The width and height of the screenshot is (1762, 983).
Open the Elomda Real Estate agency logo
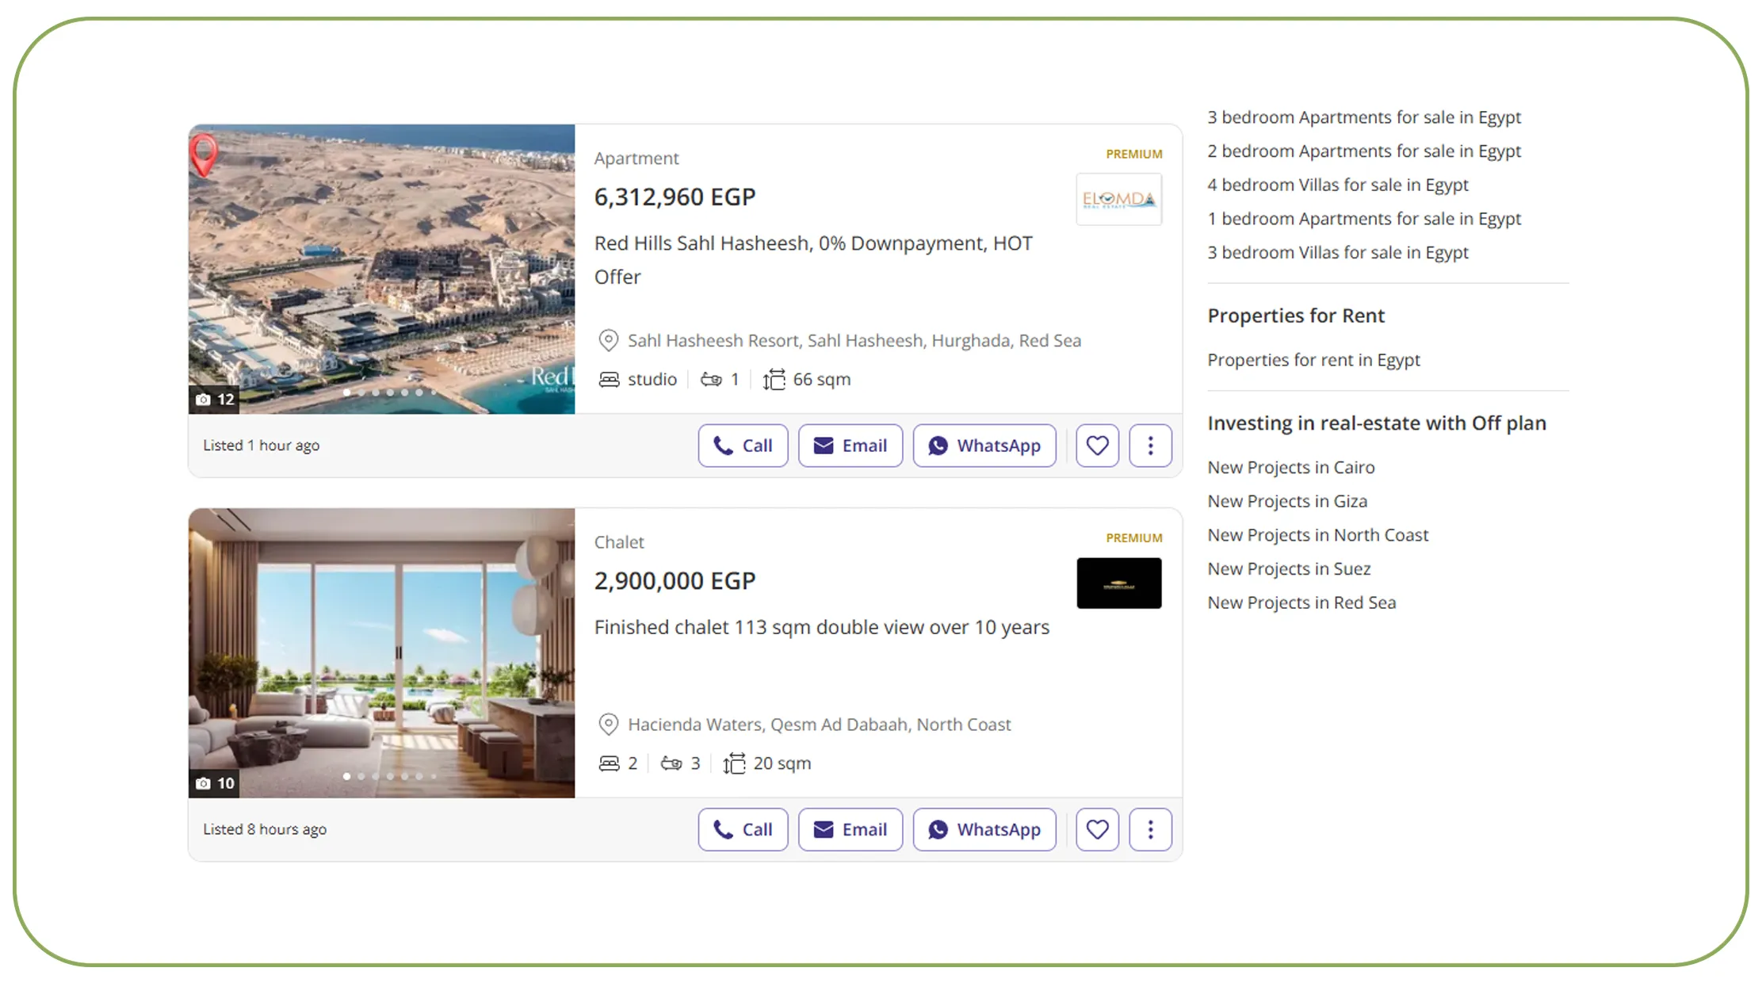(x=1118, y=199)
